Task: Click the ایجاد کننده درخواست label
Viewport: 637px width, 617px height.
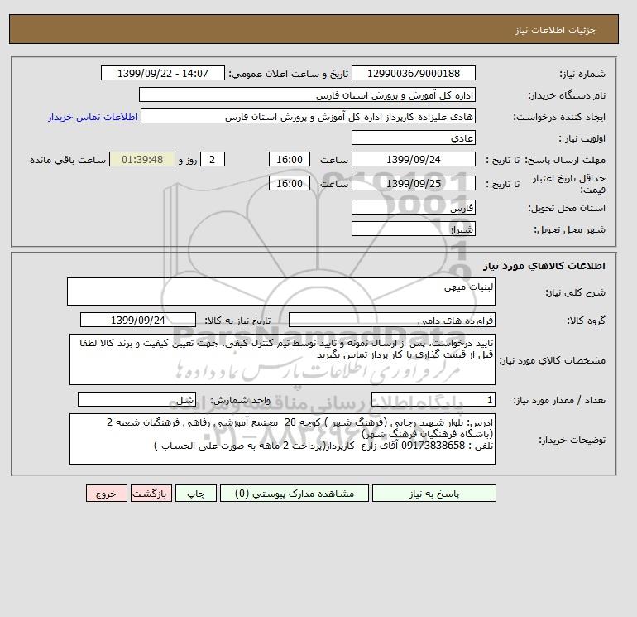Action: pos(559,117)
